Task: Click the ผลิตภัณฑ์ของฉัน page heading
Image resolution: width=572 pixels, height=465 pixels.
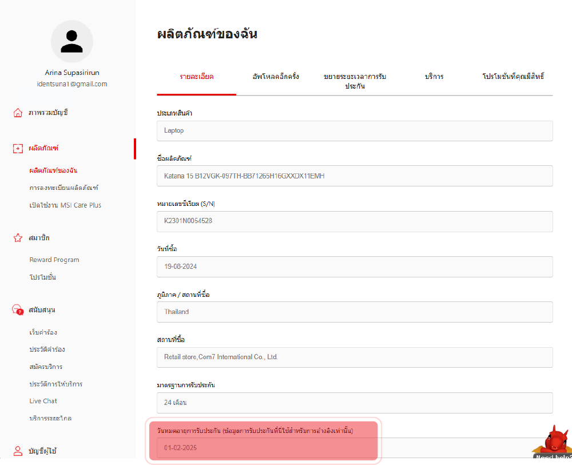Action: tap(207, 34)
